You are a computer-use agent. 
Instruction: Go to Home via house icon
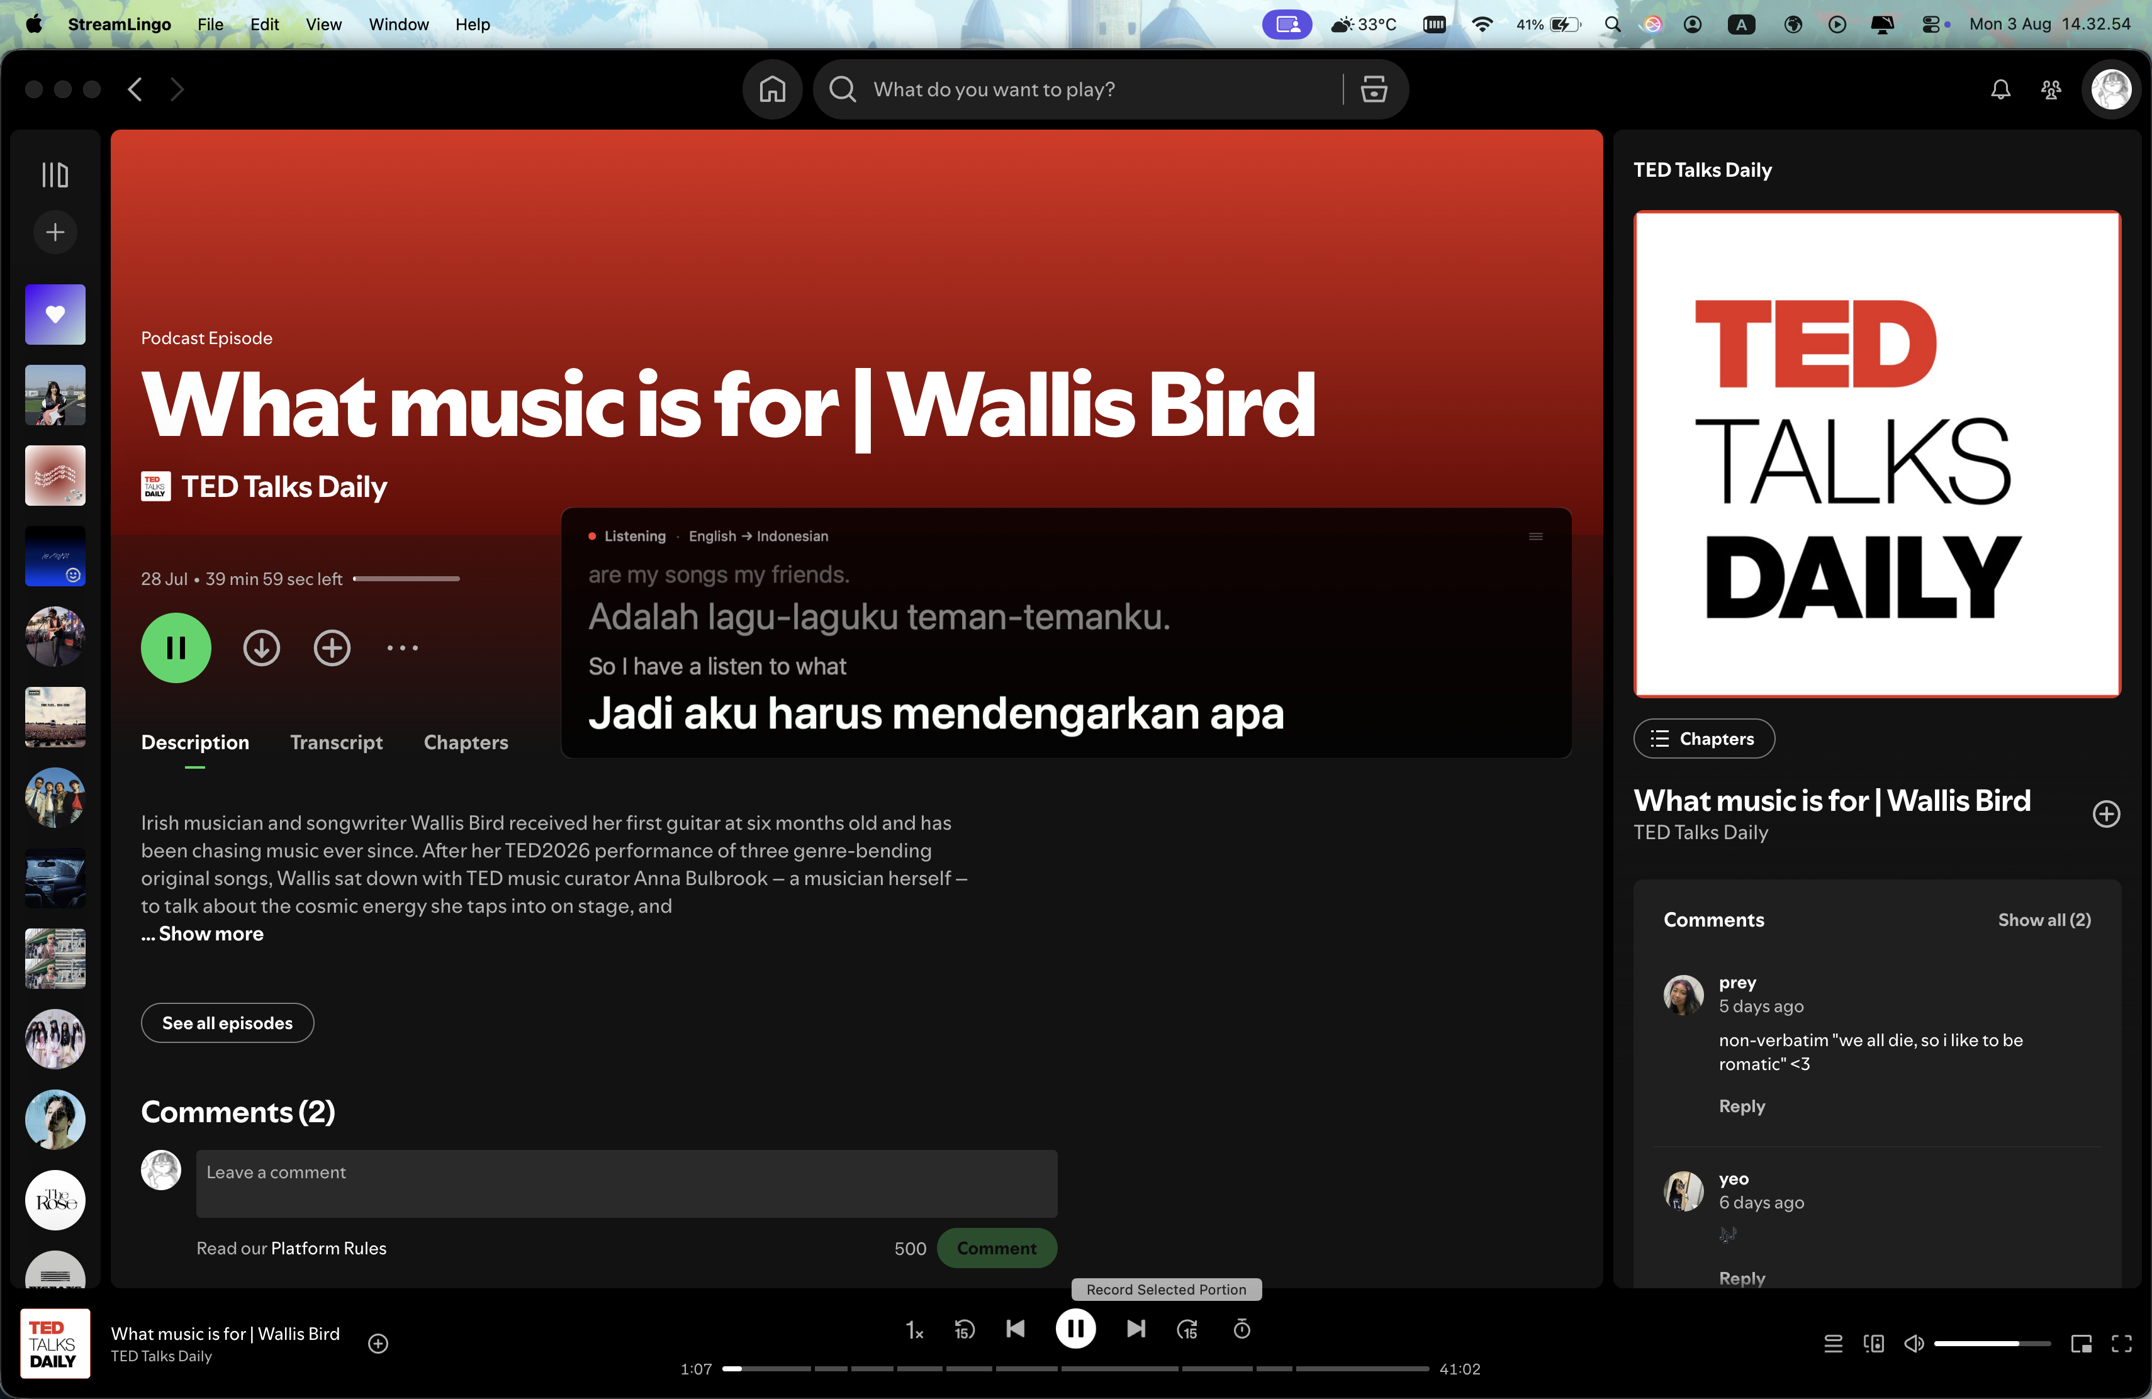[x=772, y=89]
